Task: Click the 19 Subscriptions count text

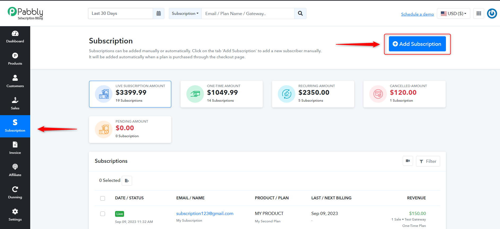Action: (129, 101)
